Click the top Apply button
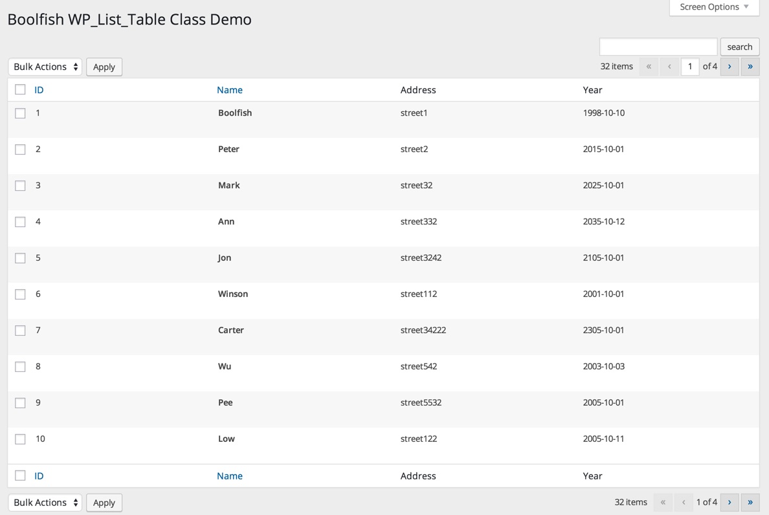 (104, 67)
